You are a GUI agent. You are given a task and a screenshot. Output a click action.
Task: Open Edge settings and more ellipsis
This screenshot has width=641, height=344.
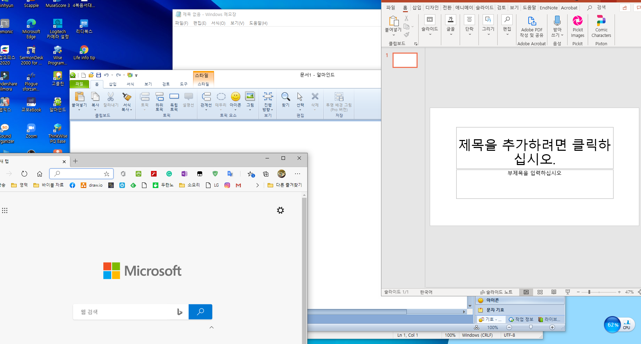click(x=297, y=174)
